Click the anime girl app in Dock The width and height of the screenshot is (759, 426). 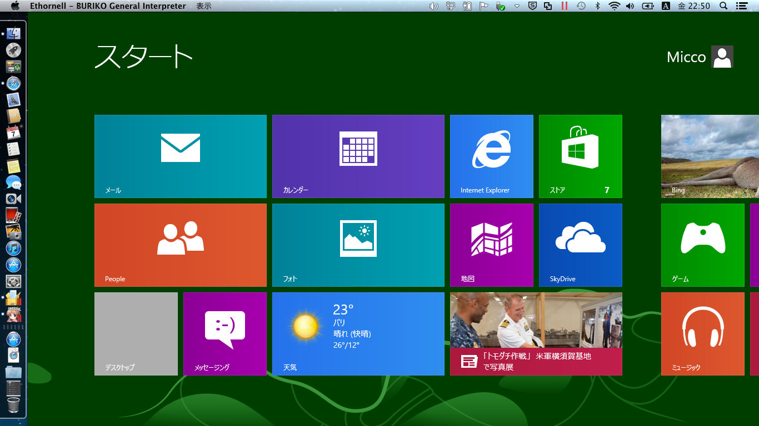[13, 315]
